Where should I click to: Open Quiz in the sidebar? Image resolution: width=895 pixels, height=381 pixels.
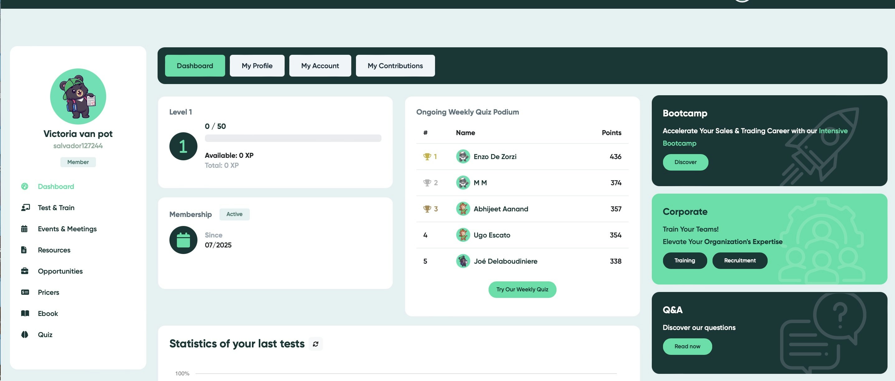point(45,334)
